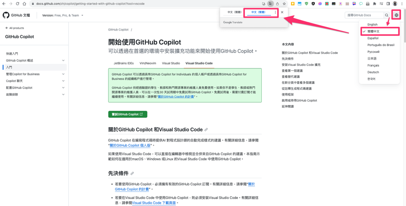Open the media control playlist icon

382,4
